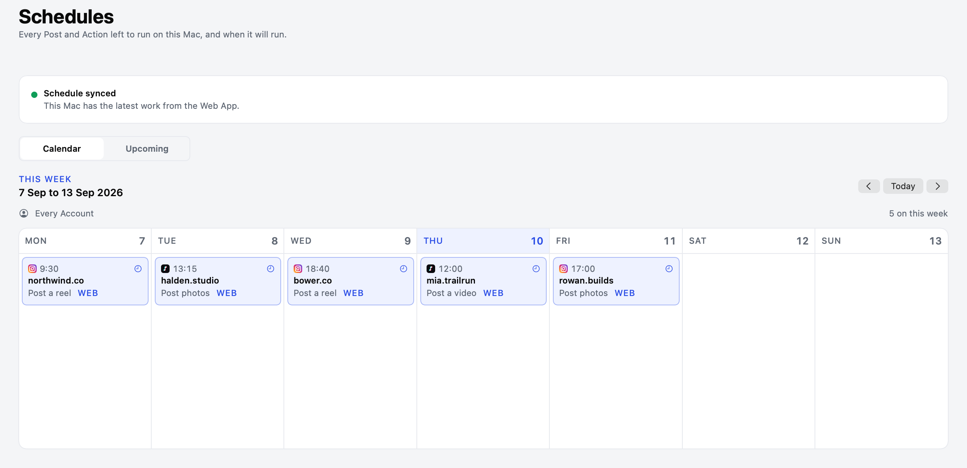
Task: Click the Instagram icon on bower.co card
Action: click(298, 269)
